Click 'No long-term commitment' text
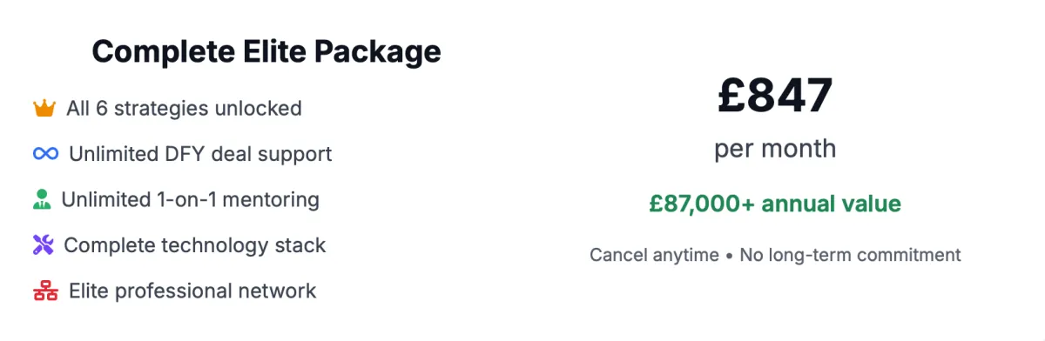The width and height of the screenshot is (1045, 341). click(x=850, y=255)
